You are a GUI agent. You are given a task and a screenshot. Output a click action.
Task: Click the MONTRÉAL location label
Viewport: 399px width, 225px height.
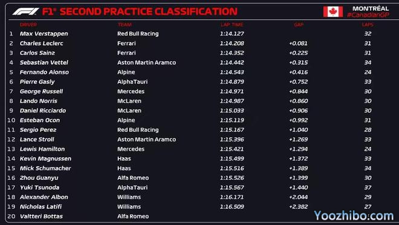coord(371,8)
